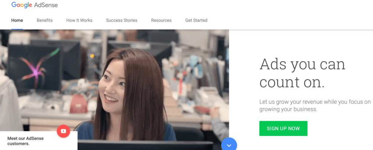Open the Benefits tab
Image resolution: width=373 pixels, height=150 pixels.
(45, 20)
